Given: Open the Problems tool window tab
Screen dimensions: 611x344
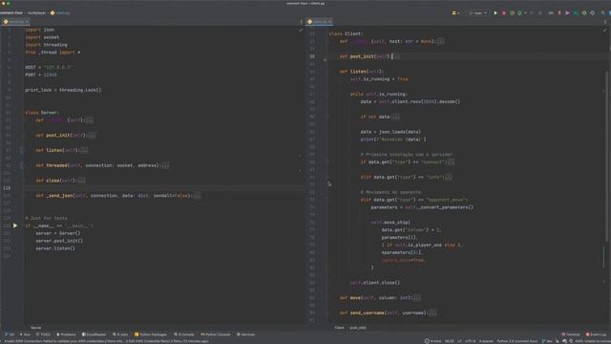Looking at the screenshot, I should pyautogui.click(x=66, y=334).
